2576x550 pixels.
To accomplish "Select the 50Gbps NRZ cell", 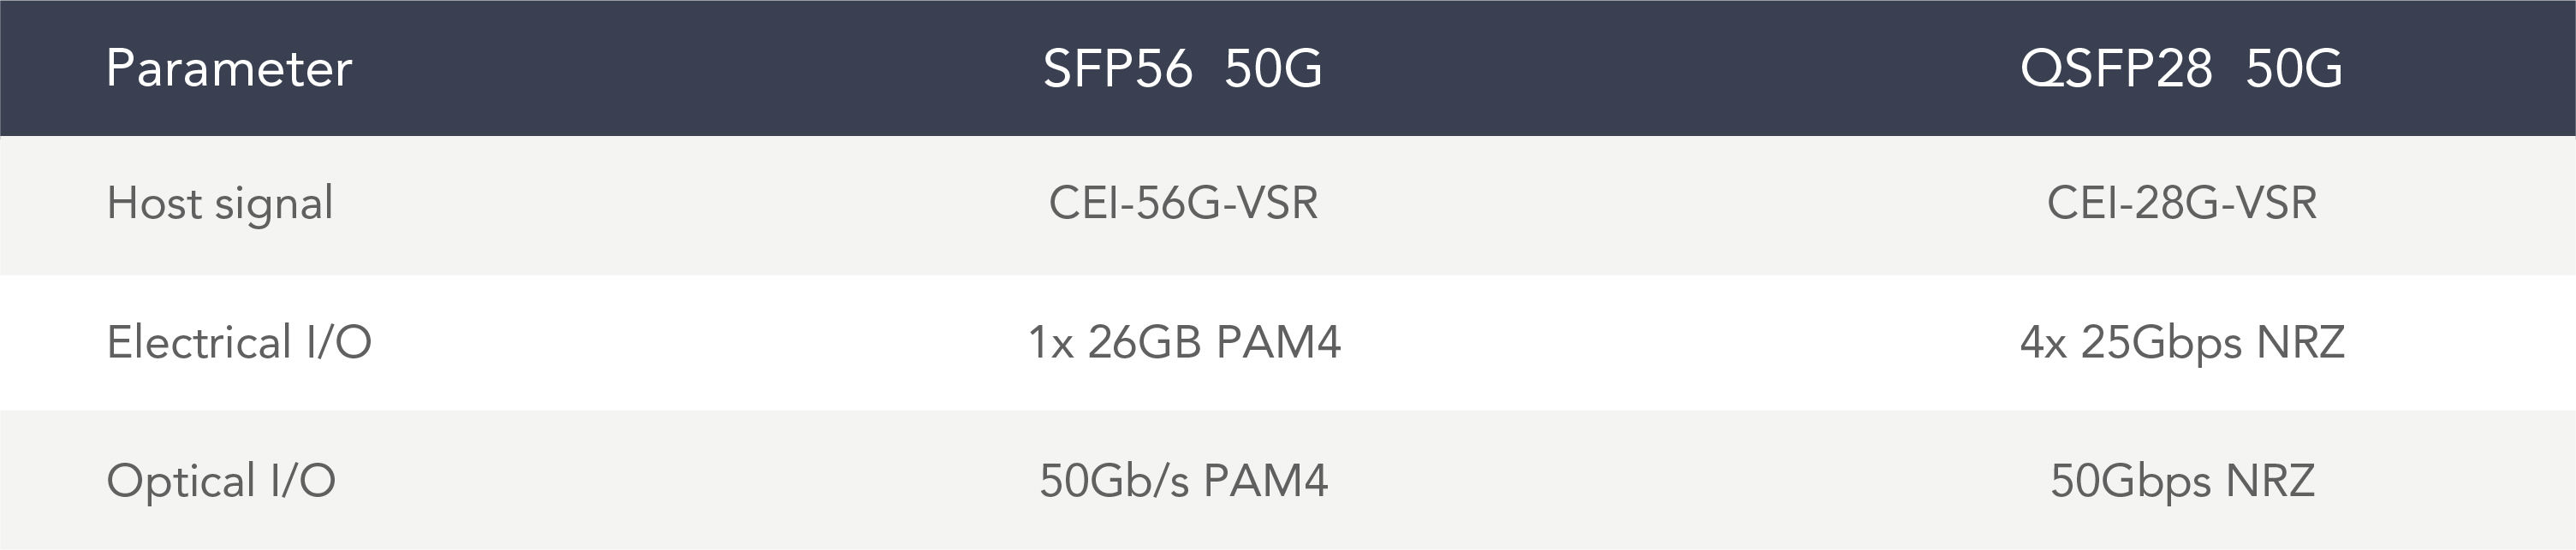I will pos(2182,482).
